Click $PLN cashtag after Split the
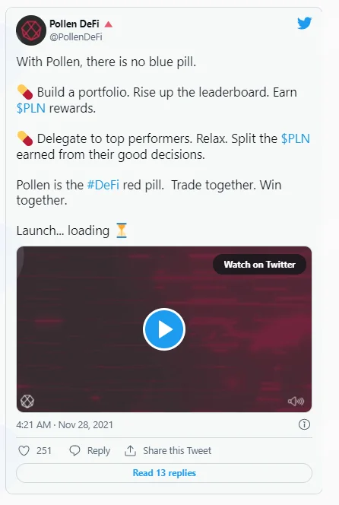This screenshot has height=505, width=339. pos(296,138)
